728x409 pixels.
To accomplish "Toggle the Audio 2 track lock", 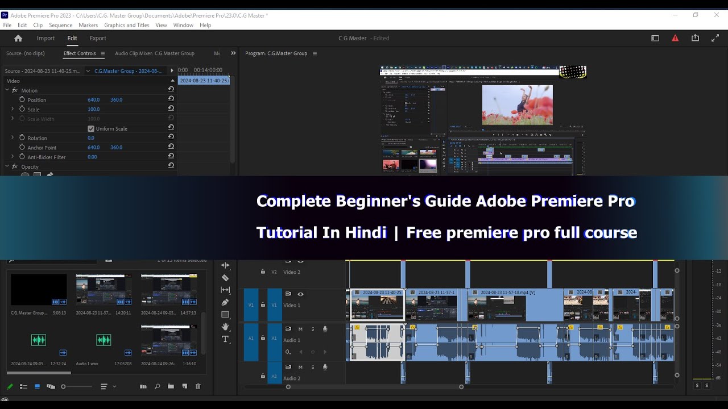I will pyautogui.click(x=263, y=376).
